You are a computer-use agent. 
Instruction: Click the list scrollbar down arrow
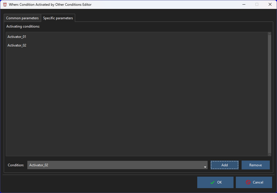tap(270, 154)
